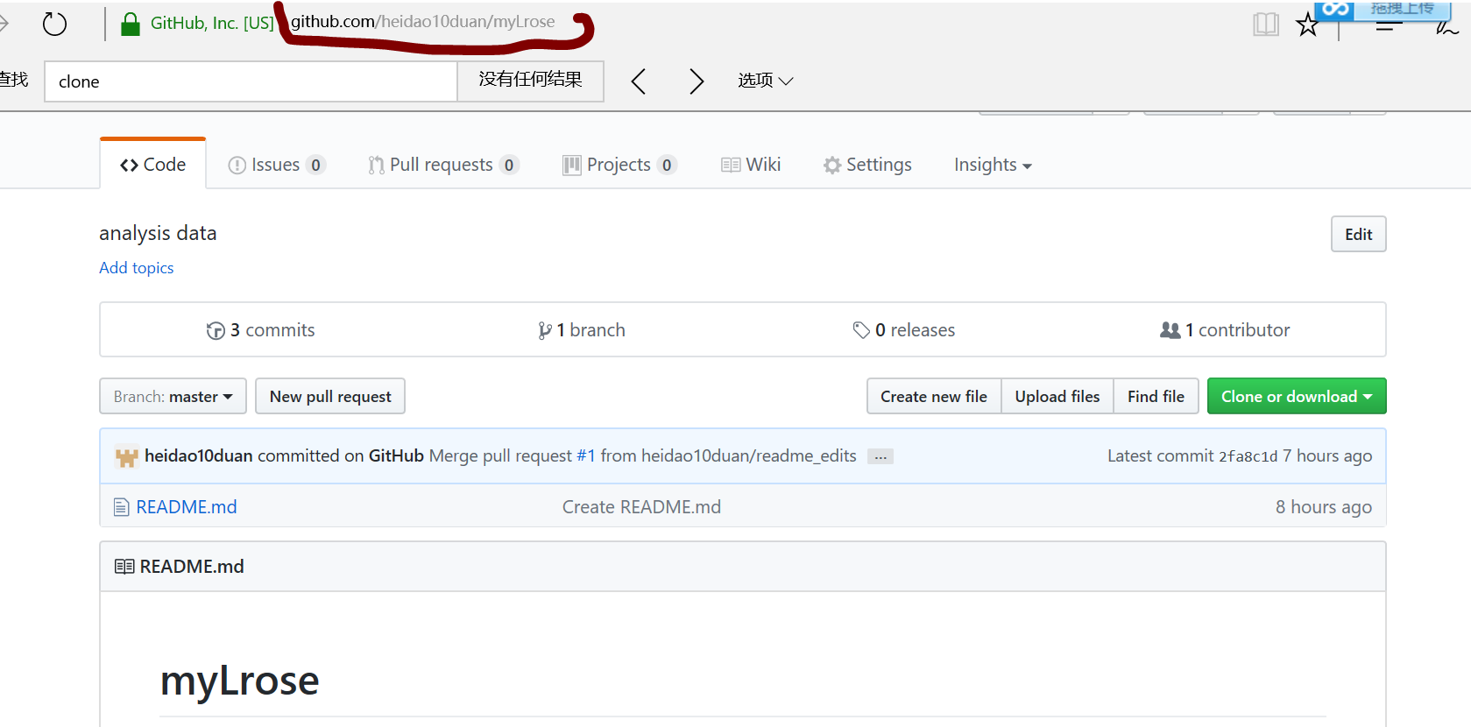Screen dimensions: 1471x727
Task: Click the 8 hours ago timestamp
Action: (1324, 507)
